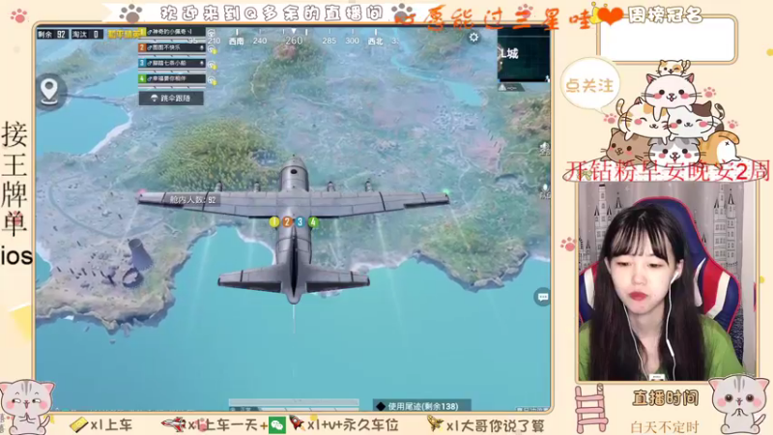The image size is (773, 435).
Task: Click the green WeChat icon in bottom banner
Action: (x=277, y=424)
